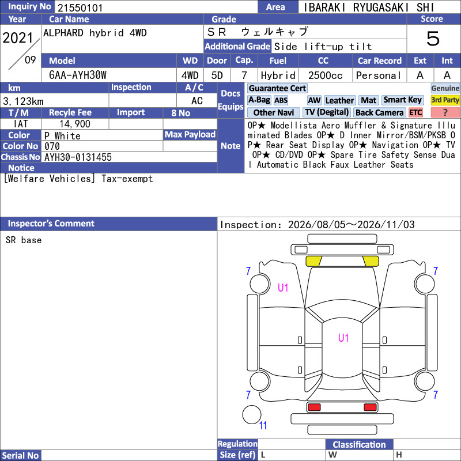Click the rear-left wheel on diagram
This screenshot has width=461, height=461.
260,381
